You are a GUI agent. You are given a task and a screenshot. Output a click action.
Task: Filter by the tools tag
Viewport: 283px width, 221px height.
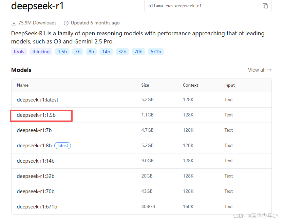(x=19, y=52)
